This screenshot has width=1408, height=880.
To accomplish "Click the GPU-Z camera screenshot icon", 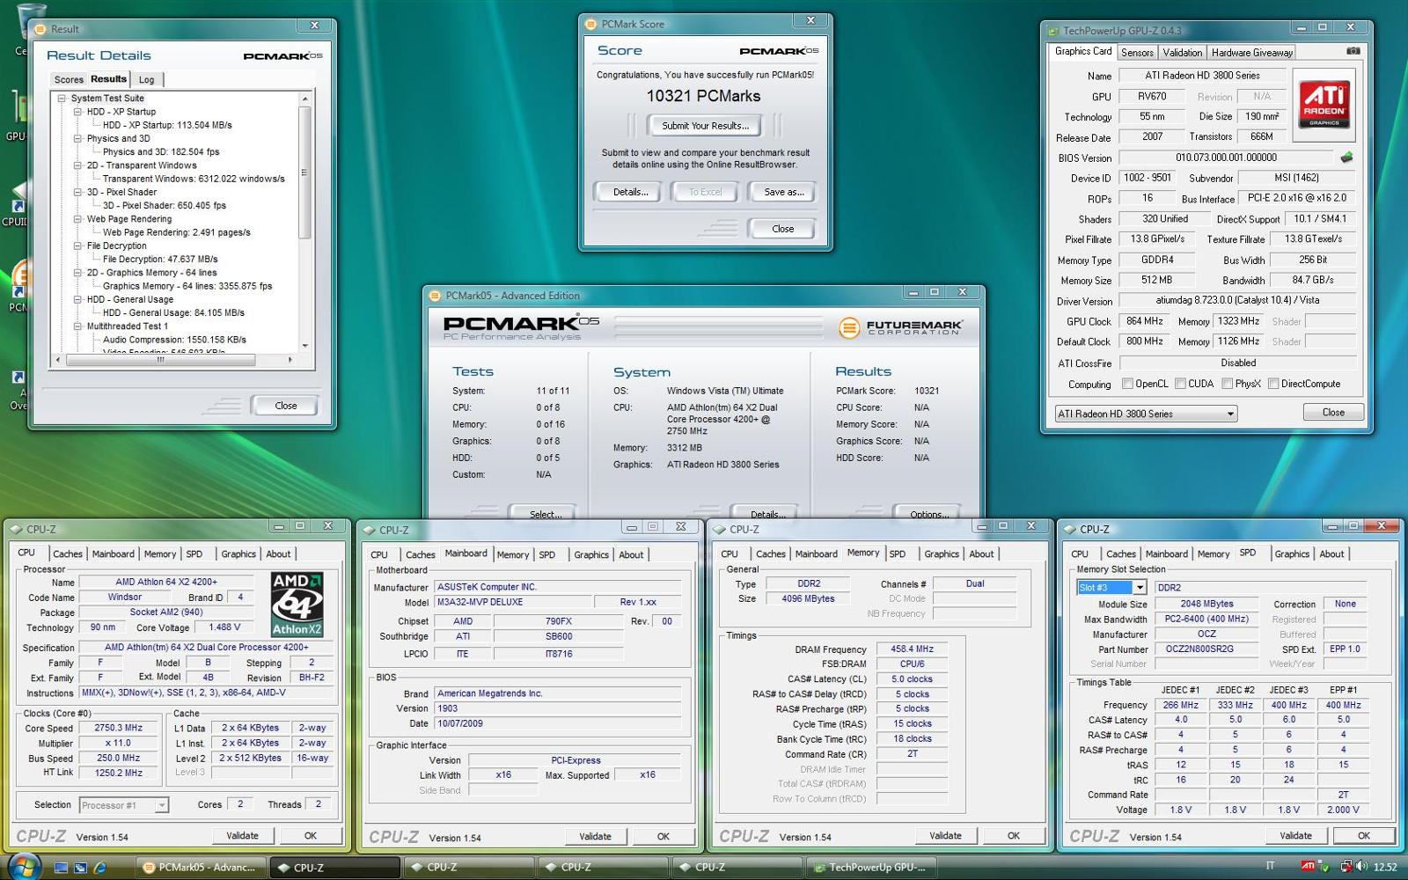I will 1353,51.
